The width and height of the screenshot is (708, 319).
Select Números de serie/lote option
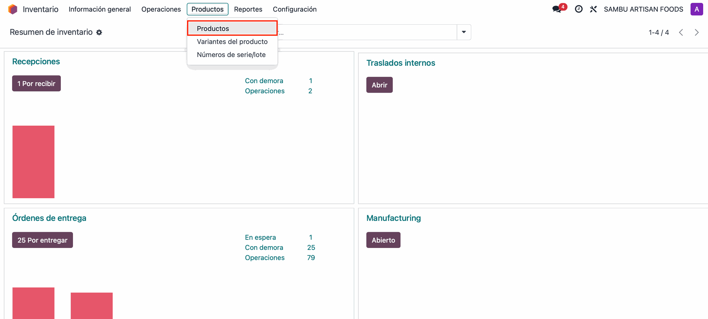coord(231,55)
